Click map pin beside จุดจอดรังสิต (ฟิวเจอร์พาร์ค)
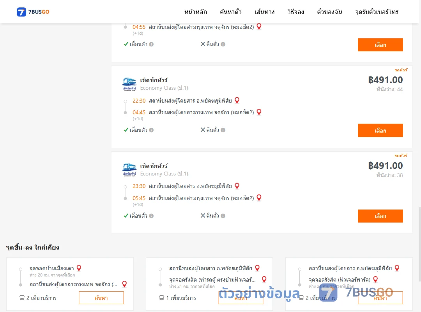This screenshot has height=312, width=421. (376, 279)
